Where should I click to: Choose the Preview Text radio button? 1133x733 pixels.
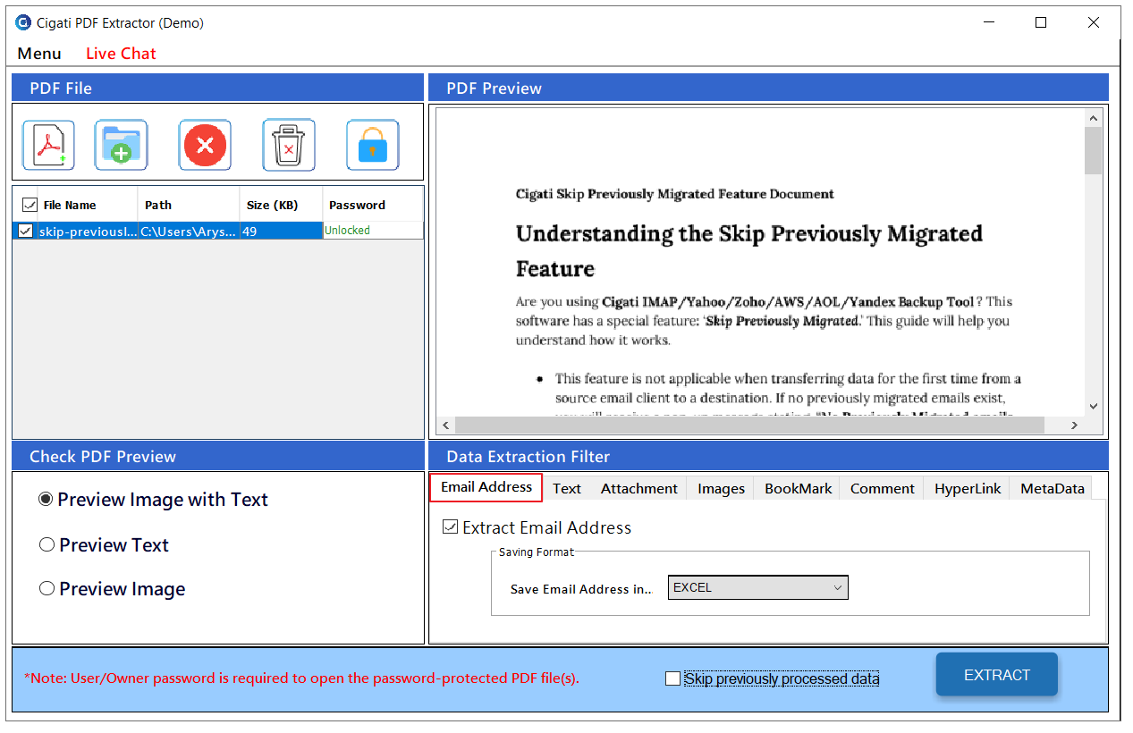[x=46, y=544]
